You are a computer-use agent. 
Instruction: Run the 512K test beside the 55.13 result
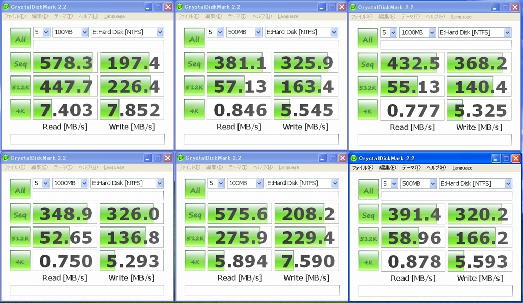click(368, 86)
